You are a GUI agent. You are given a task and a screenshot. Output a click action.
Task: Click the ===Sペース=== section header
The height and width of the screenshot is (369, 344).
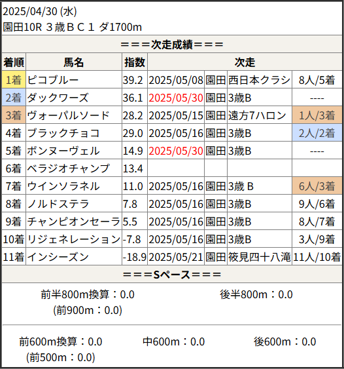coord(172,274)
